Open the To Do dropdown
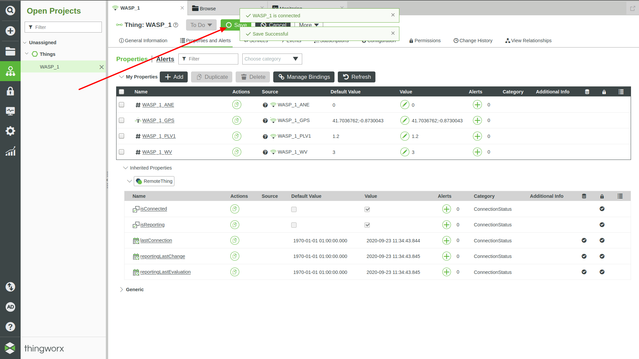639x359 pixels. coord(201,25)
